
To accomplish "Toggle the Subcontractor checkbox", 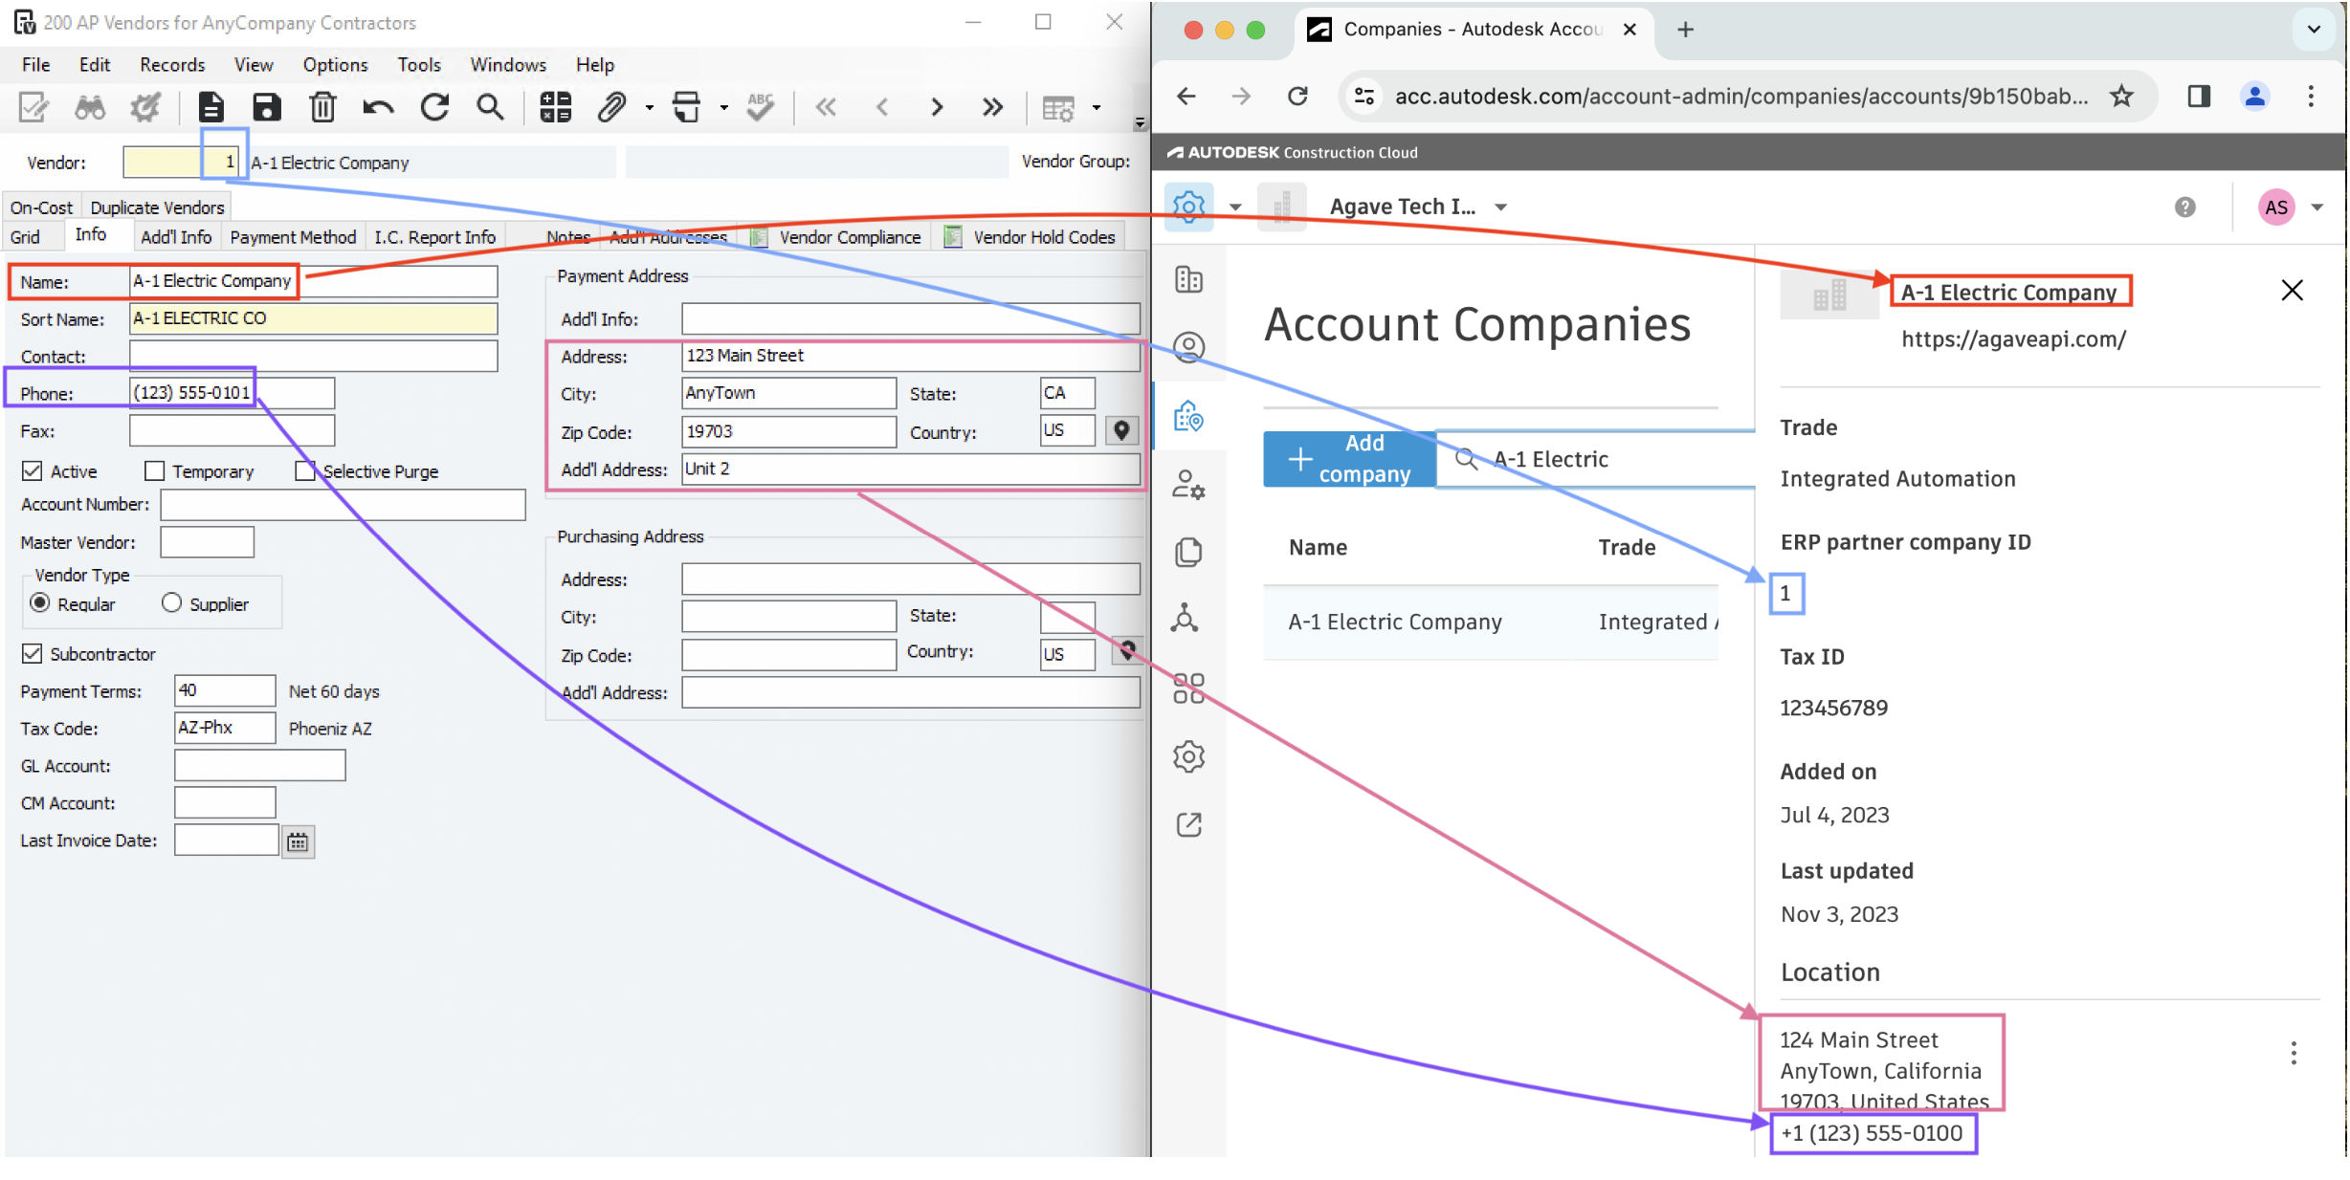I will click(x=33, y=654).
